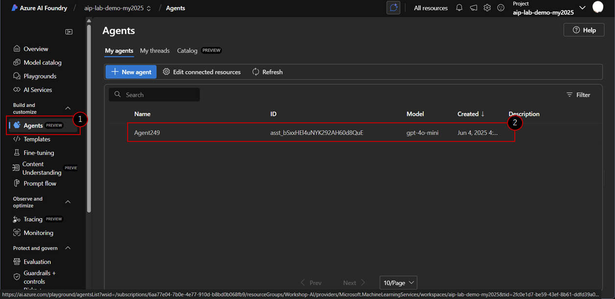Open the settings gear icon in header

pyautogui.click(x=487, y=8)
